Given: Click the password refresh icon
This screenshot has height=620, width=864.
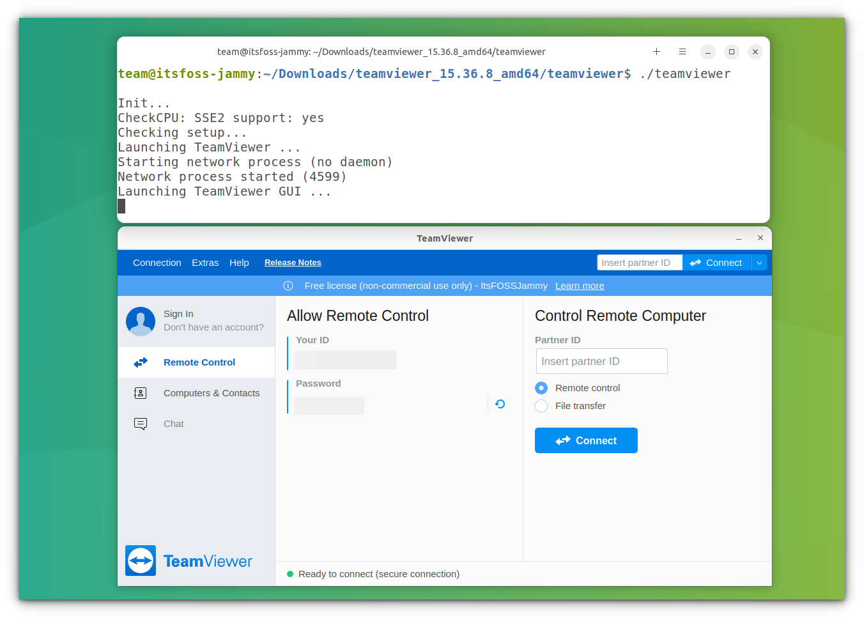Looking at the screenshot, I should (500, 404).
